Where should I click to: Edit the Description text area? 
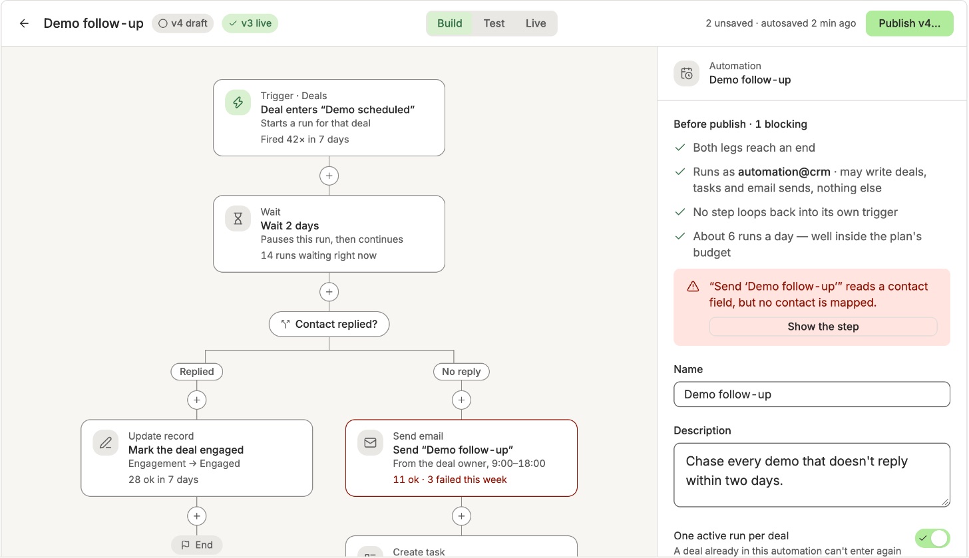click(812, 475)
